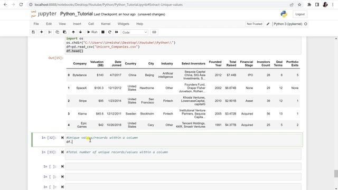The image size is (338, 190).
Task: Click the pencil edit mode icon
Action: [x=268, y=24]
